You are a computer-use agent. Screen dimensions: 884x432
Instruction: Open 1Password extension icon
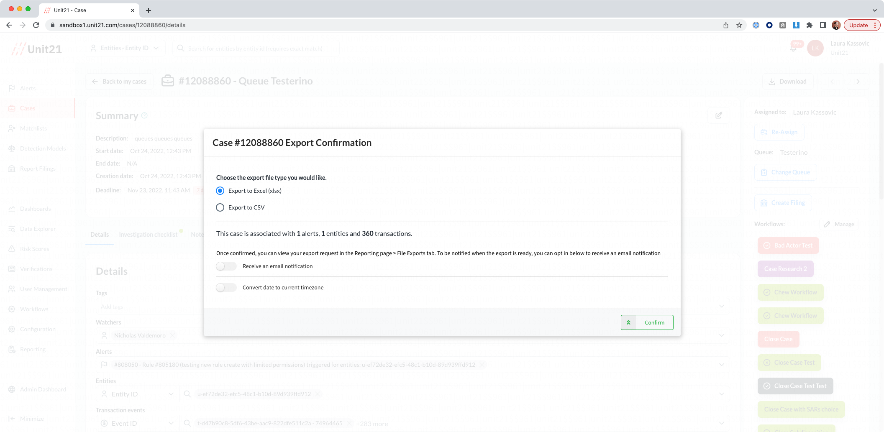click(x=756, y=25)
